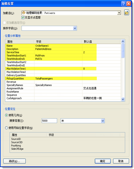Click the CurbApproach default value cell
The width and height of the screenshot is (134, 169).
pos(101,98)
